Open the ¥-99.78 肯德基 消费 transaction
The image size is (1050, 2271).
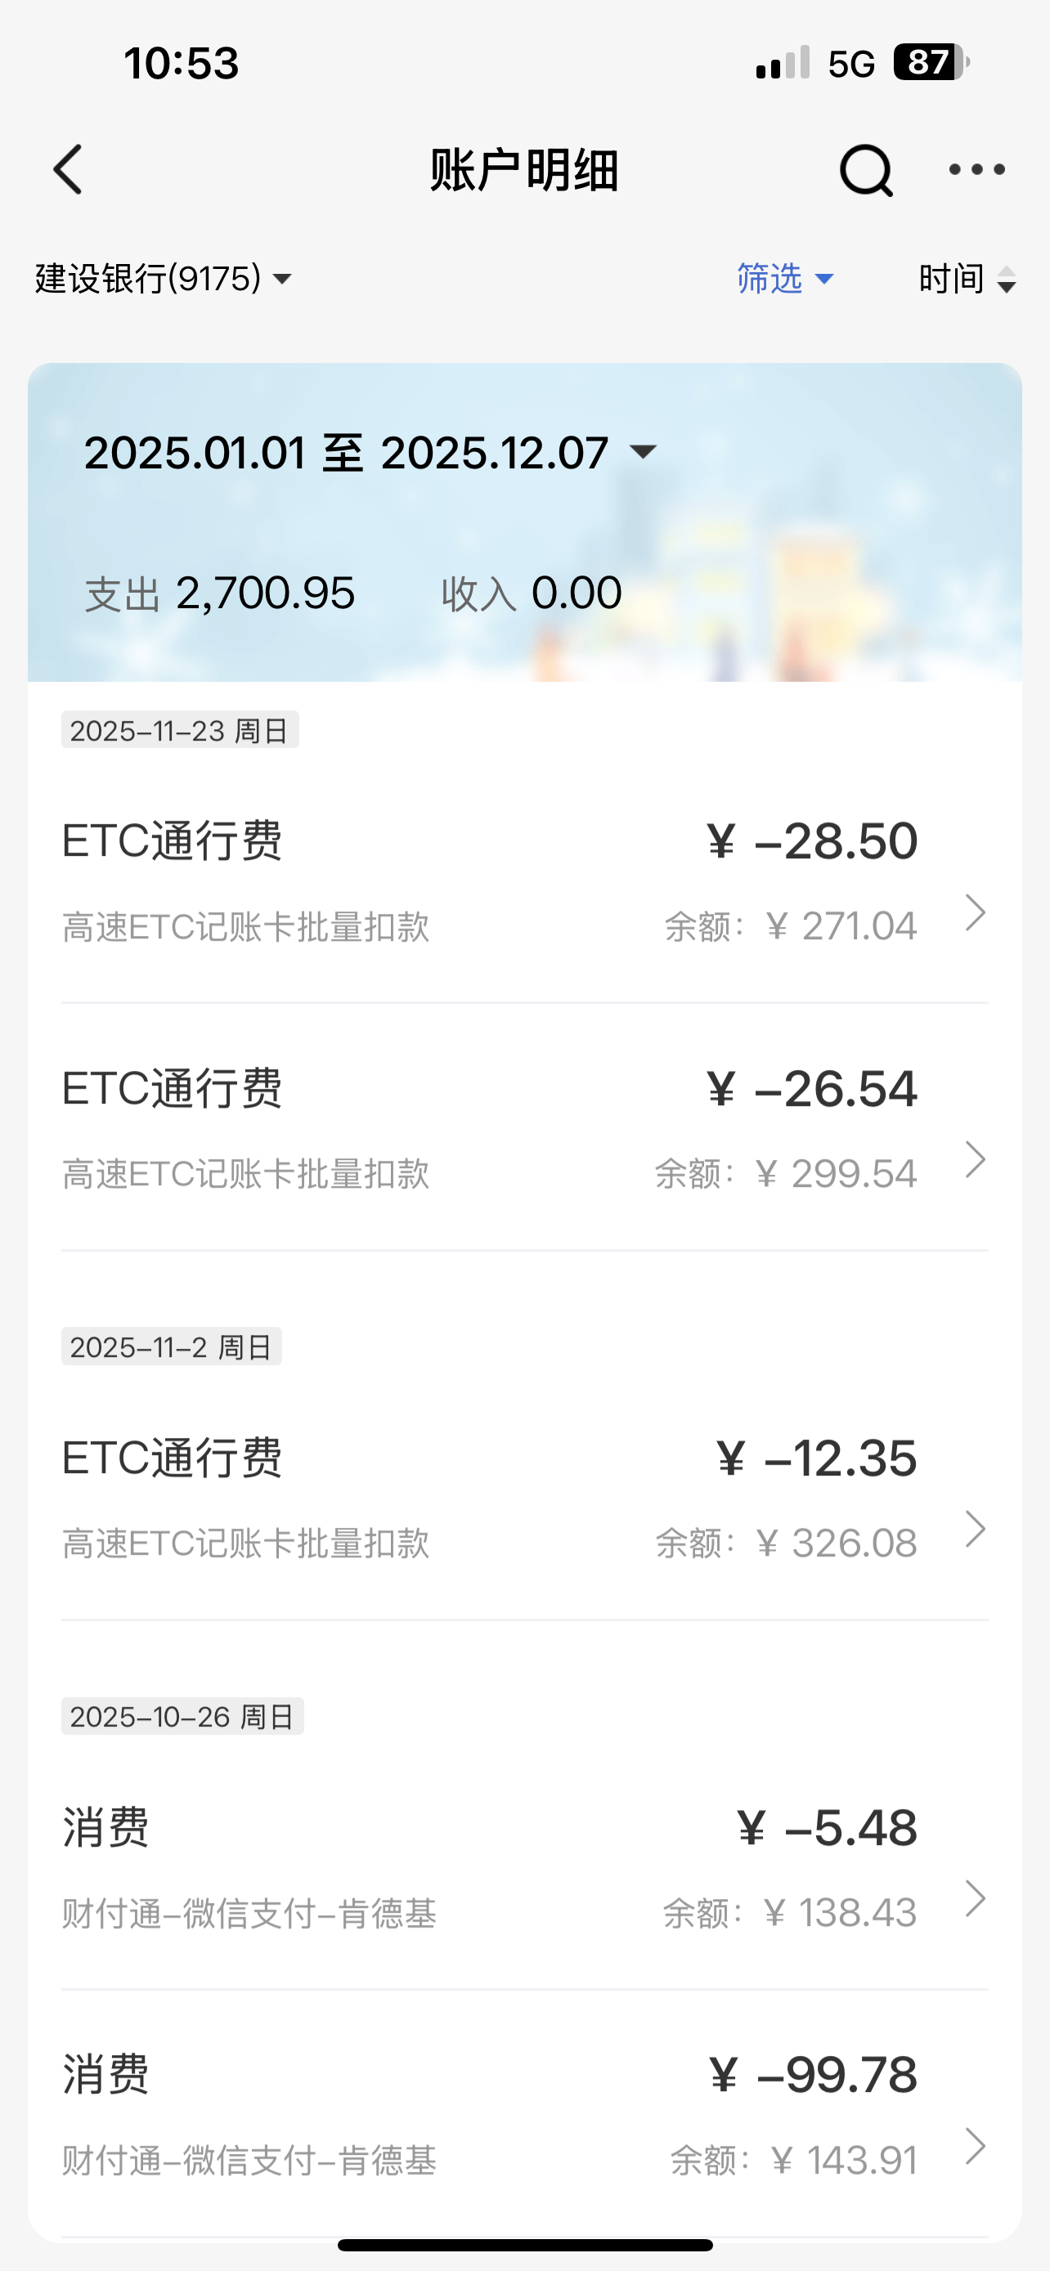489,2116
